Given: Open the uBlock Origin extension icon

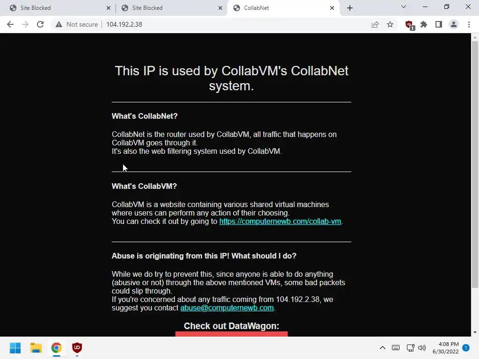Looking at the screenshot, I should click(409, 25).
